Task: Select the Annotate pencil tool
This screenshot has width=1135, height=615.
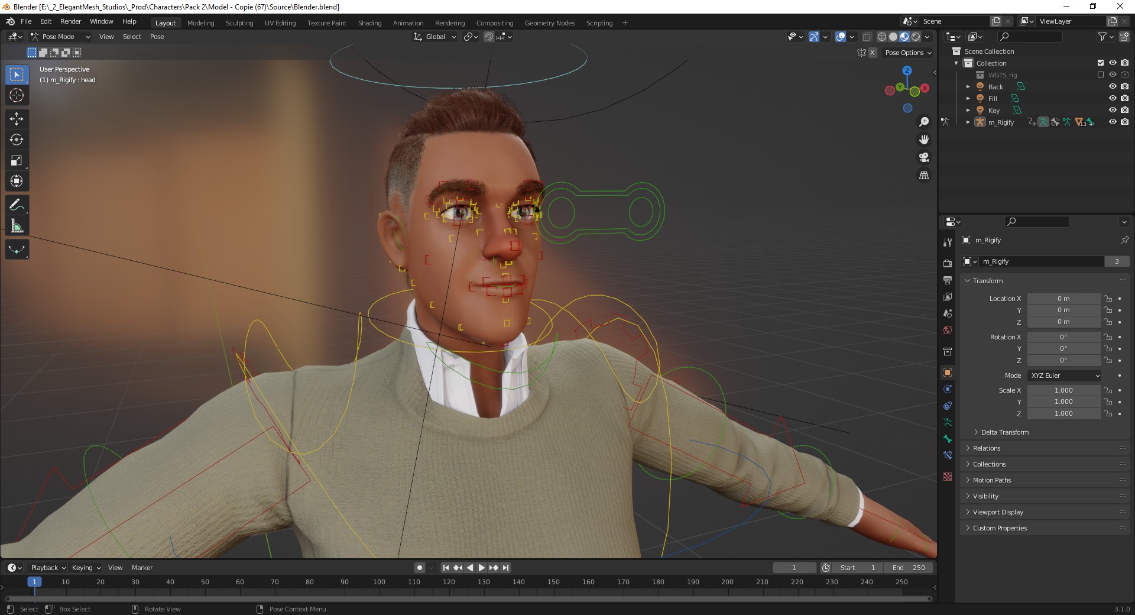Action: click(x=17, y=205)
